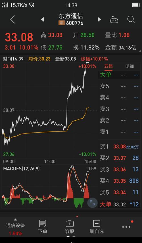
Task: Switch to previous stock with left triangle
Action: tap(43, 19)
